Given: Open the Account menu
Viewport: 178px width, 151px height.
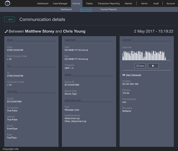Looking at the screenshot, I should 171,3.
